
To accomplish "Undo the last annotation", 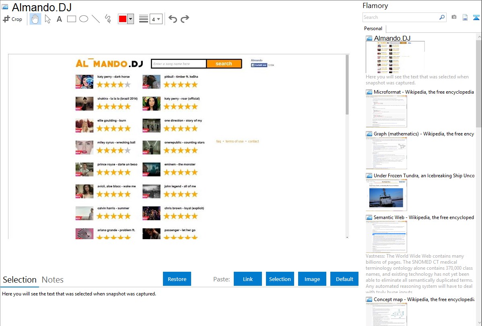I will click(173, 19).
